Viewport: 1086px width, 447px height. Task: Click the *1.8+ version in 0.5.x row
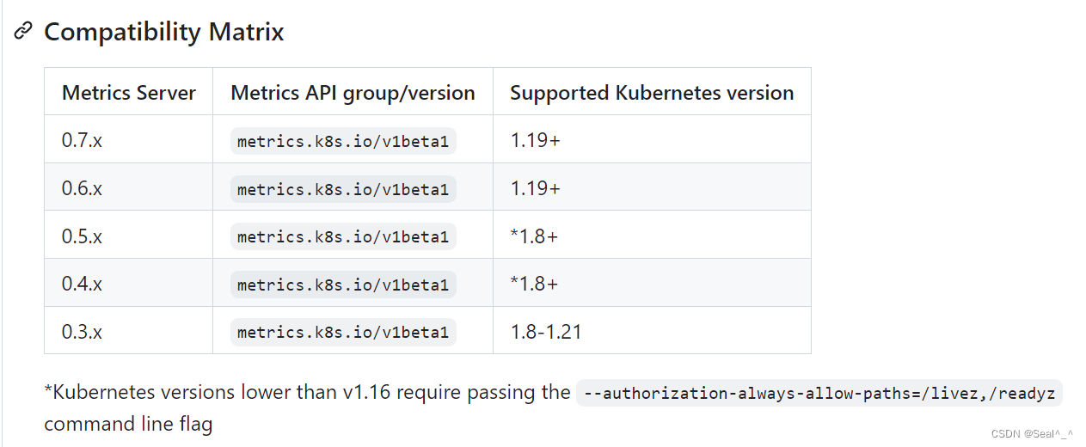point(534,236)
